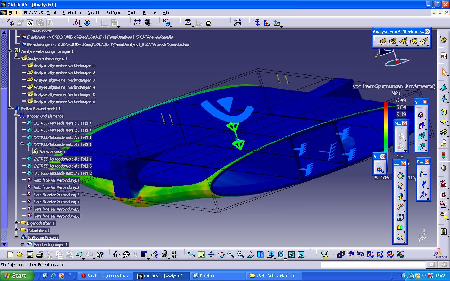This screenshot has height=281, width=450.
Task: Click the What's This help icon
Action: click(x=100, y=255)
